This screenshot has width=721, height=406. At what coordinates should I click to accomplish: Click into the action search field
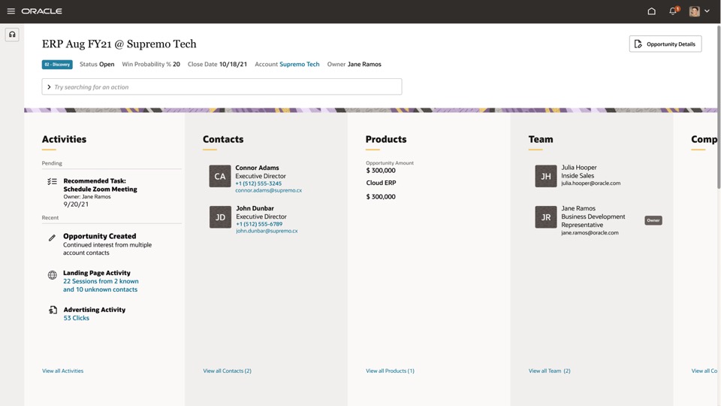click(222, 87)
